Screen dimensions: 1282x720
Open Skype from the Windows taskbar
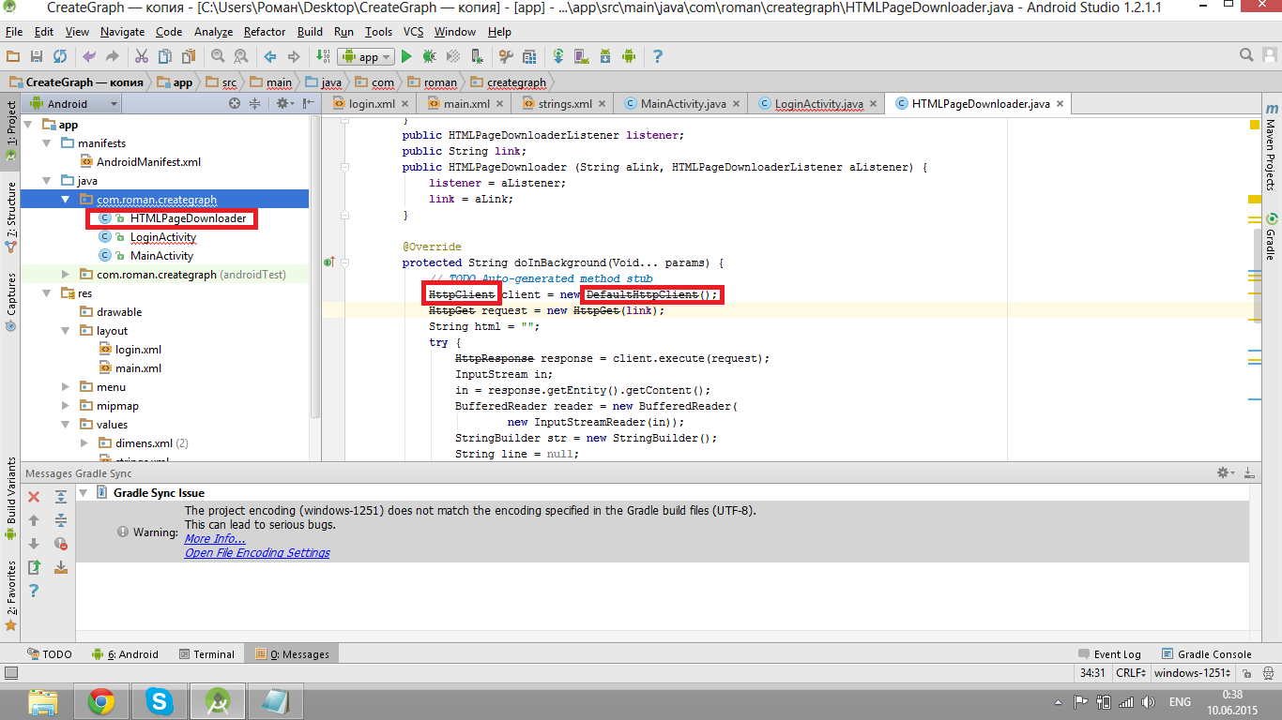coord(160,700)
